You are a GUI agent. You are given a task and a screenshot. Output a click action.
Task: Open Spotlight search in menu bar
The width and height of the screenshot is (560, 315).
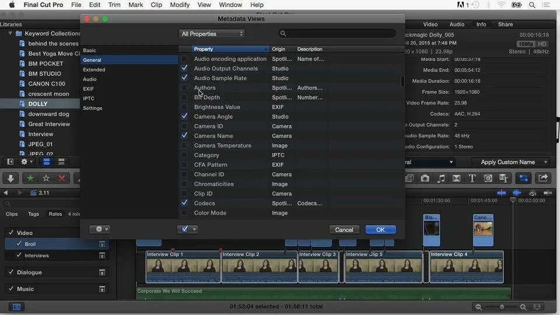pos(532,5)
